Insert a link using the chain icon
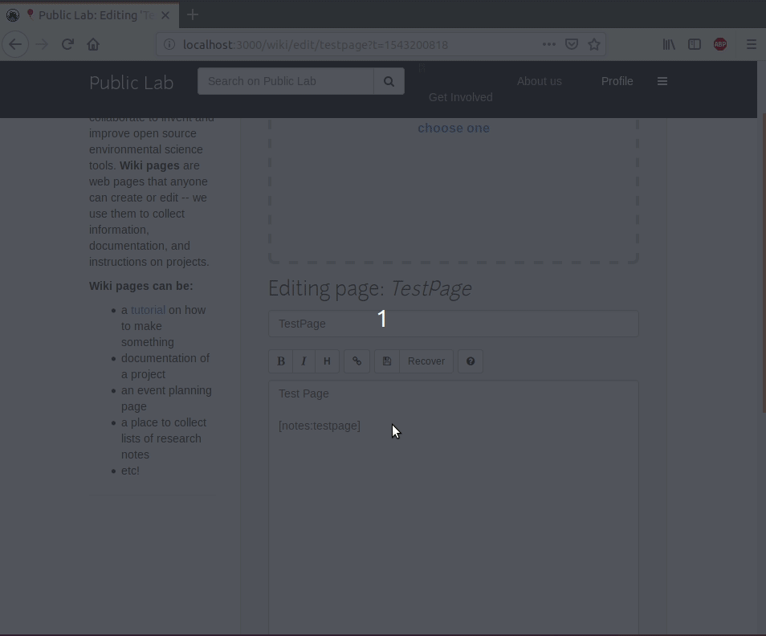The height and width of the screenshot is (636, 766). pos(357,361)
